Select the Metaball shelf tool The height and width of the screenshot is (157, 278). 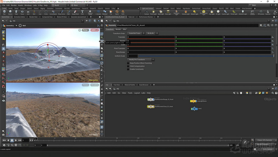[x=105, y=12]
